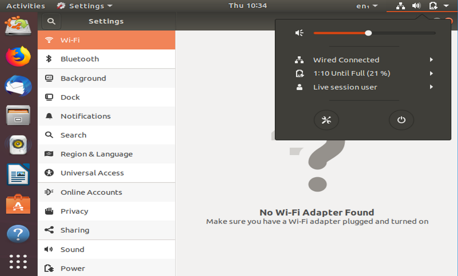
Task: Click Activities in the top bar
Action: pos(26,6)
